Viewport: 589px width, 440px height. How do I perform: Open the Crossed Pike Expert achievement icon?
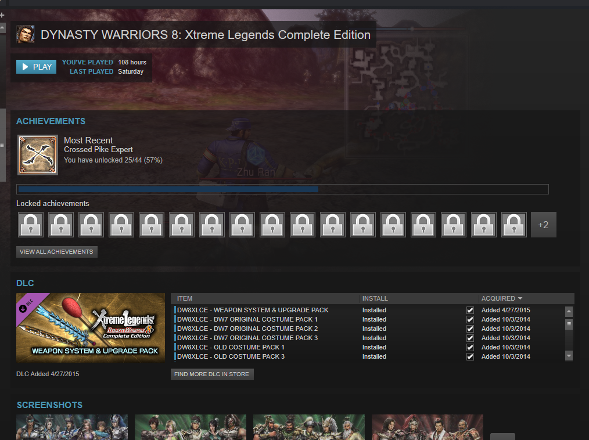[x=38, y=155]
